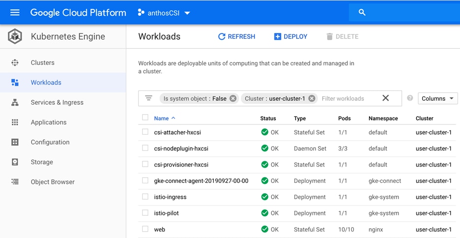Image resolution: width=460 pixels, height=238 pixels.
Task: Click the Storage sidebar icon
Action: [x=15, y=162]
